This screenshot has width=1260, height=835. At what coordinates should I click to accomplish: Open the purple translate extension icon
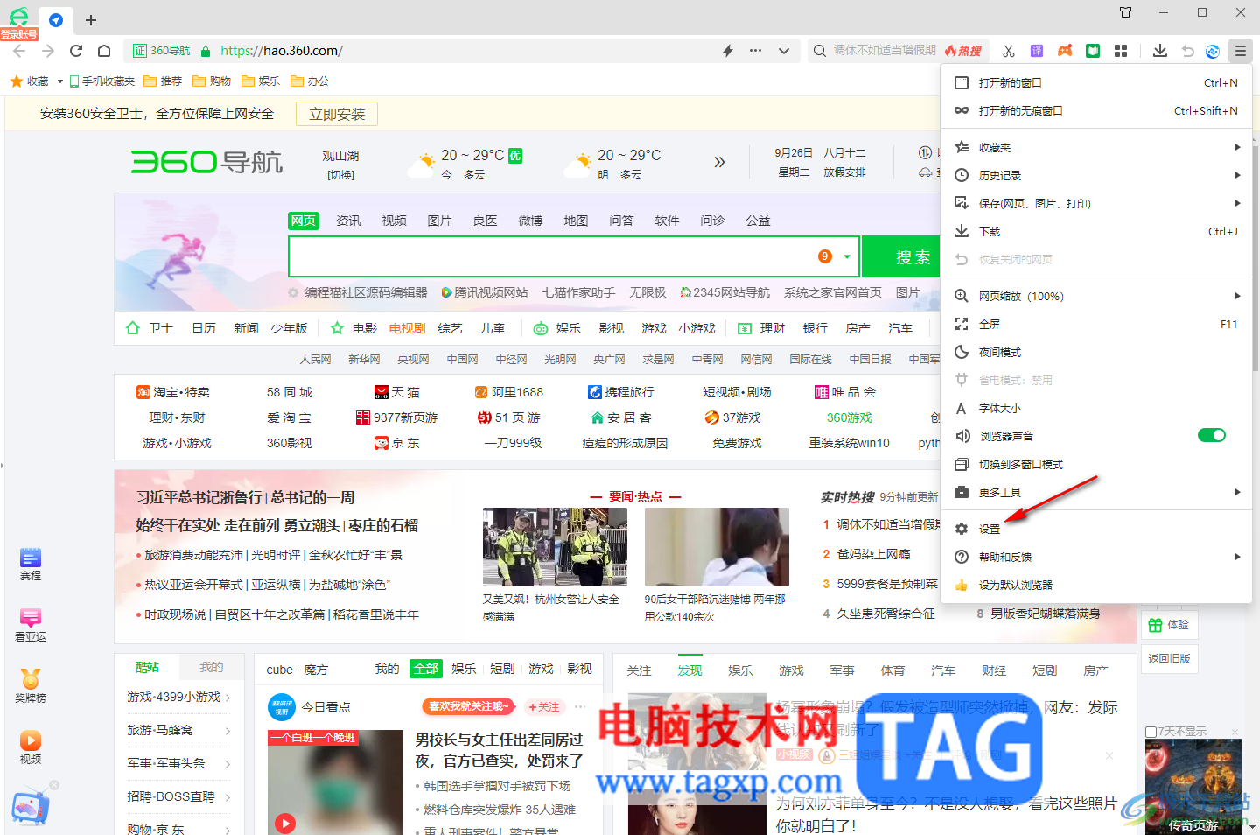tap(1037, 51)
